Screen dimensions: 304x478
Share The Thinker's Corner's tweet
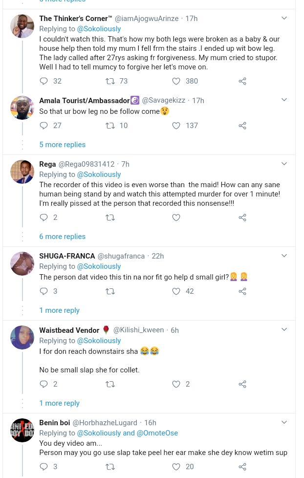coord(242,81)
